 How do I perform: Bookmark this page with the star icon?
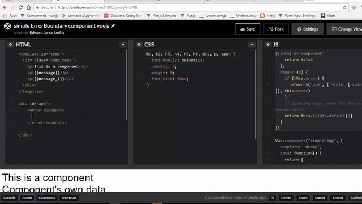[344, 7]
